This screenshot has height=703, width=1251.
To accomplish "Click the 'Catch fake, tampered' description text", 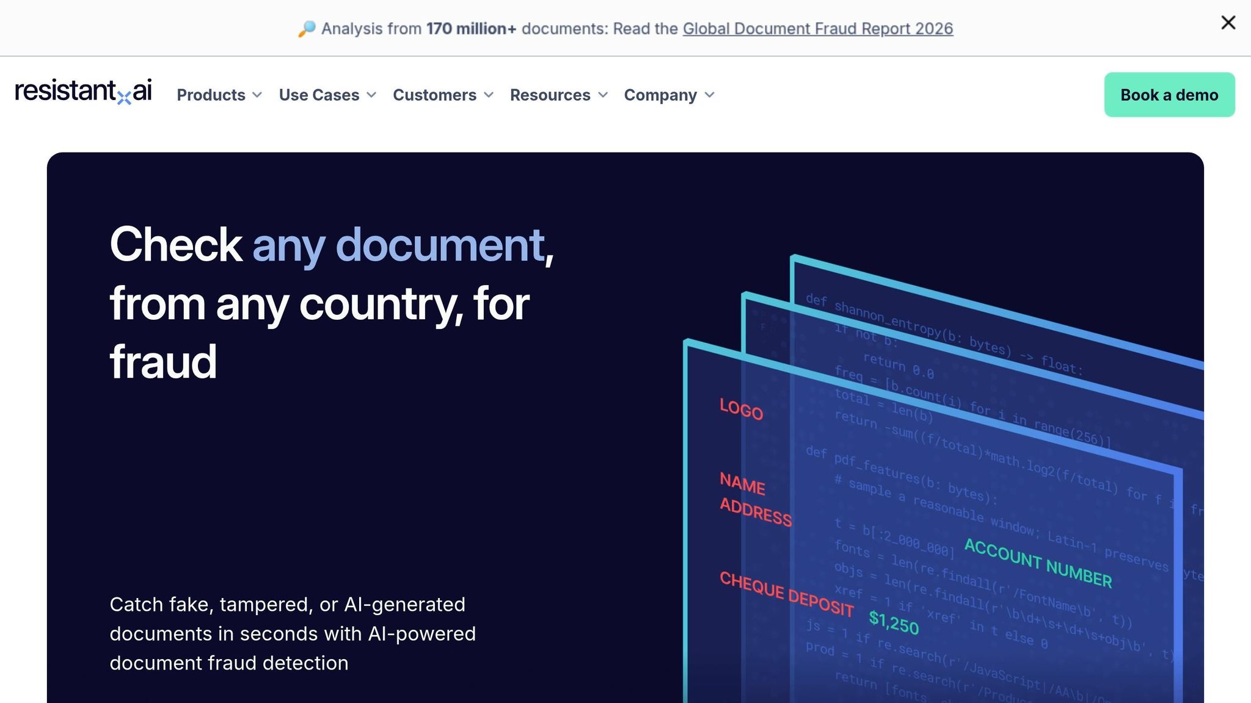I will pyautogui.click(x=293, y=633).
